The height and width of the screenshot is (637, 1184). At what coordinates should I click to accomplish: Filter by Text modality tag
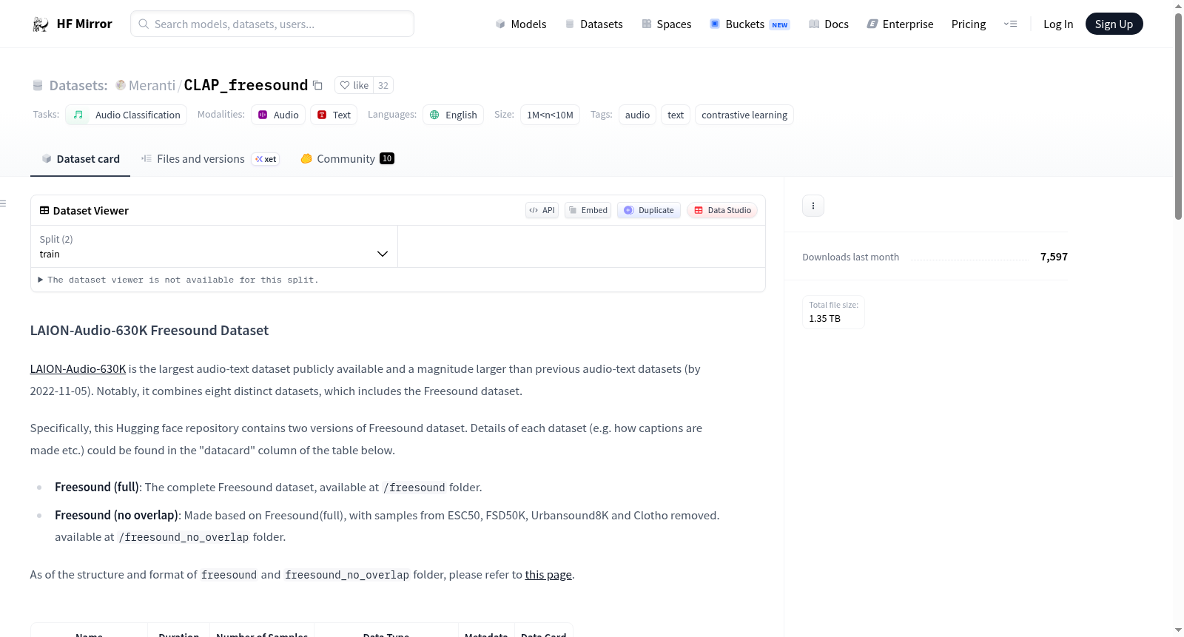(334, 115)
